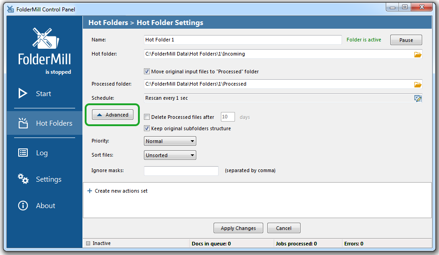Click the Folder is active status text
The image size is (439, 255).
pos(364,40)
